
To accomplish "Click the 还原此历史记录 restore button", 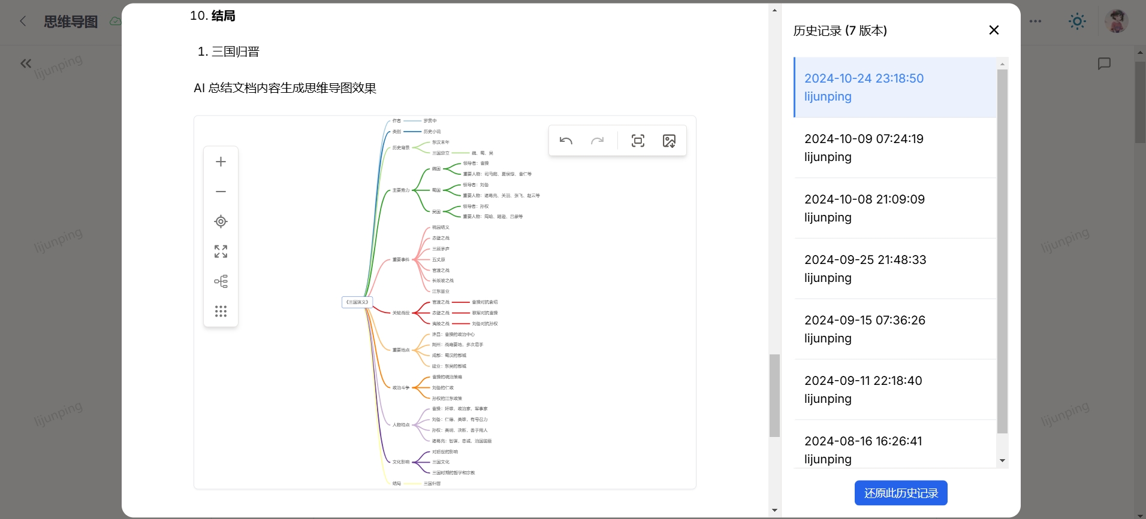I will tap(901, 493).
